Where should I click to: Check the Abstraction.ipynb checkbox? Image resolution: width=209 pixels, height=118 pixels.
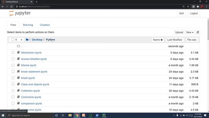(13, 52)
